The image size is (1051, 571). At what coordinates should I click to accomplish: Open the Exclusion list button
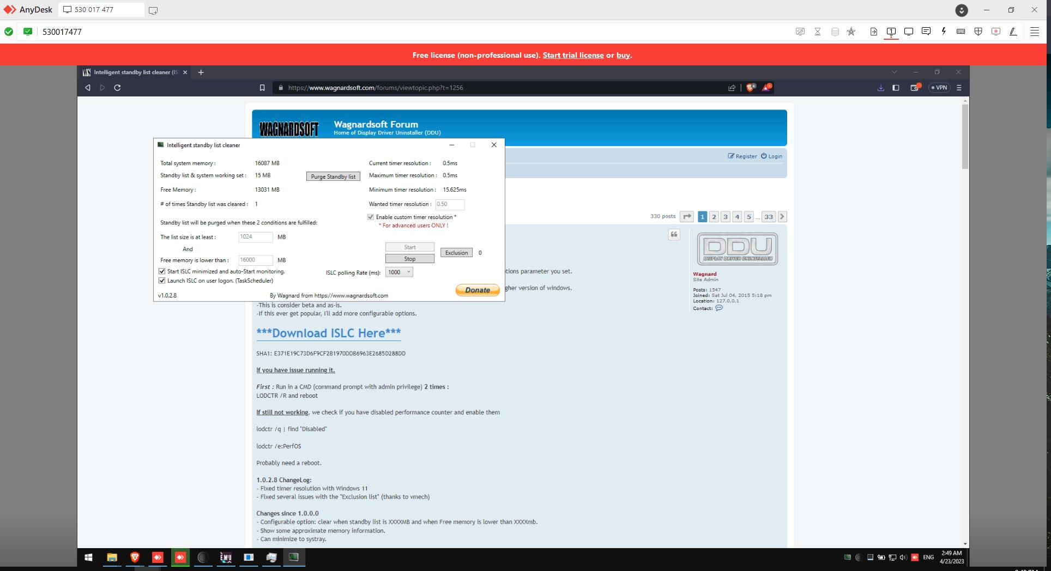456,253
